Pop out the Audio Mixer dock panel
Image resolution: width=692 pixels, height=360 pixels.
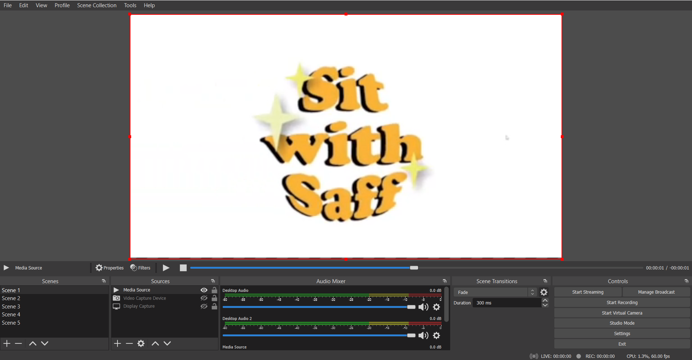444,281
